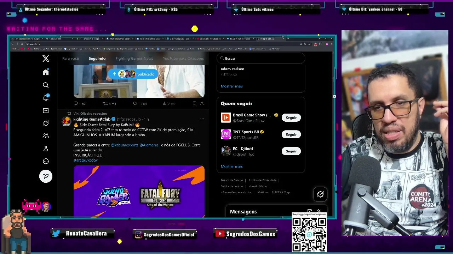The width and height of the screenshot is (453, 254).
Task: Open more options on Fighting Games Club post
Action: pos(202,119)
